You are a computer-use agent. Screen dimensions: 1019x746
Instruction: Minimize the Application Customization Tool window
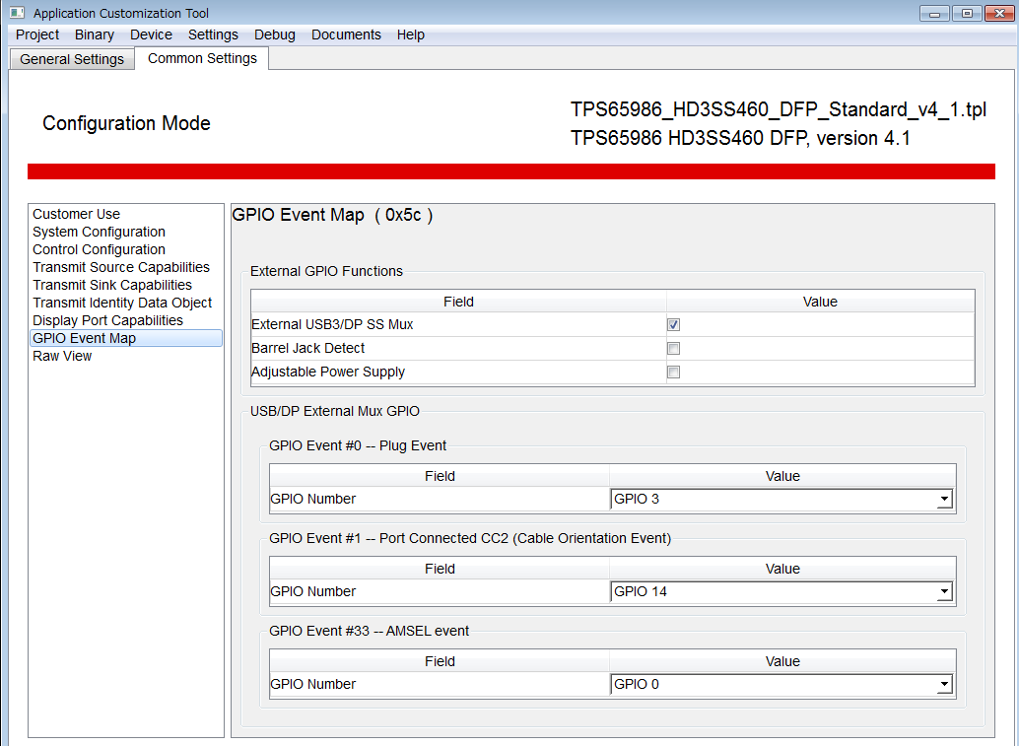click(x=934, y=13)
